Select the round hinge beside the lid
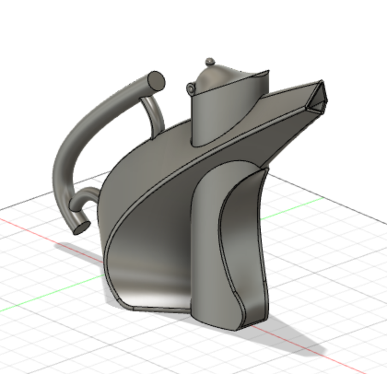 (x=191, y=89)
